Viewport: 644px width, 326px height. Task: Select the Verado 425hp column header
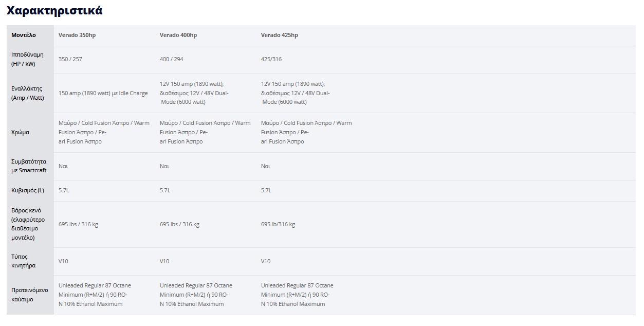tap(280, 35)
